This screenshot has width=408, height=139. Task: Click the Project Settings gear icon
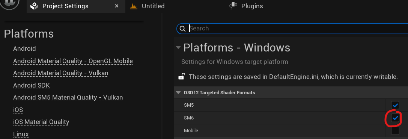[34, 6]
